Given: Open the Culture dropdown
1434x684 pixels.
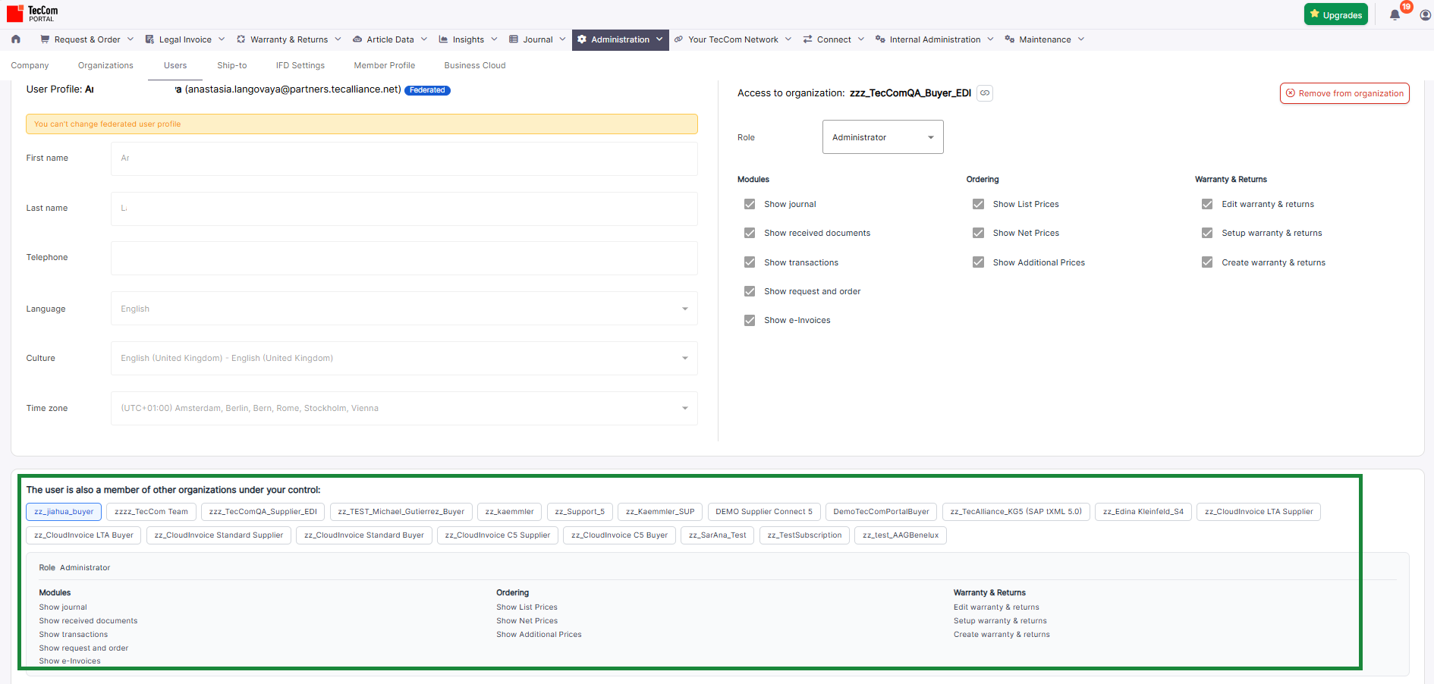Looking at the screenshot, I should point(404,358).
